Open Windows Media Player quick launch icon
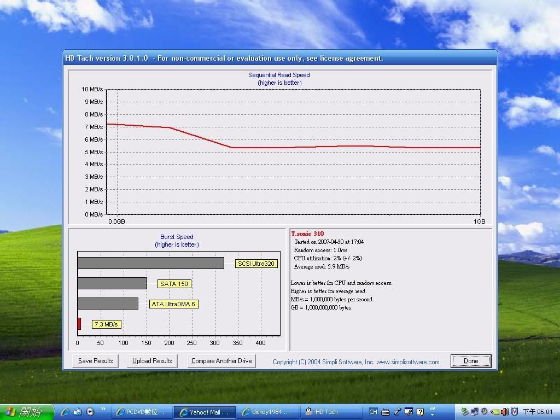The image size is (560, 420). point(90,412)
